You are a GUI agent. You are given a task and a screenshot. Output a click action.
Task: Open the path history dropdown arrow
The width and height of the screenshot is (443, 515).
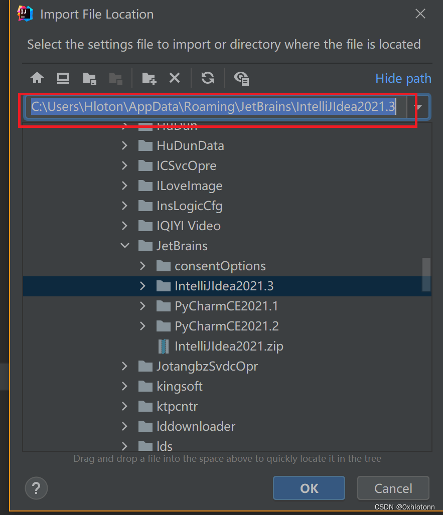click(418, 107)
